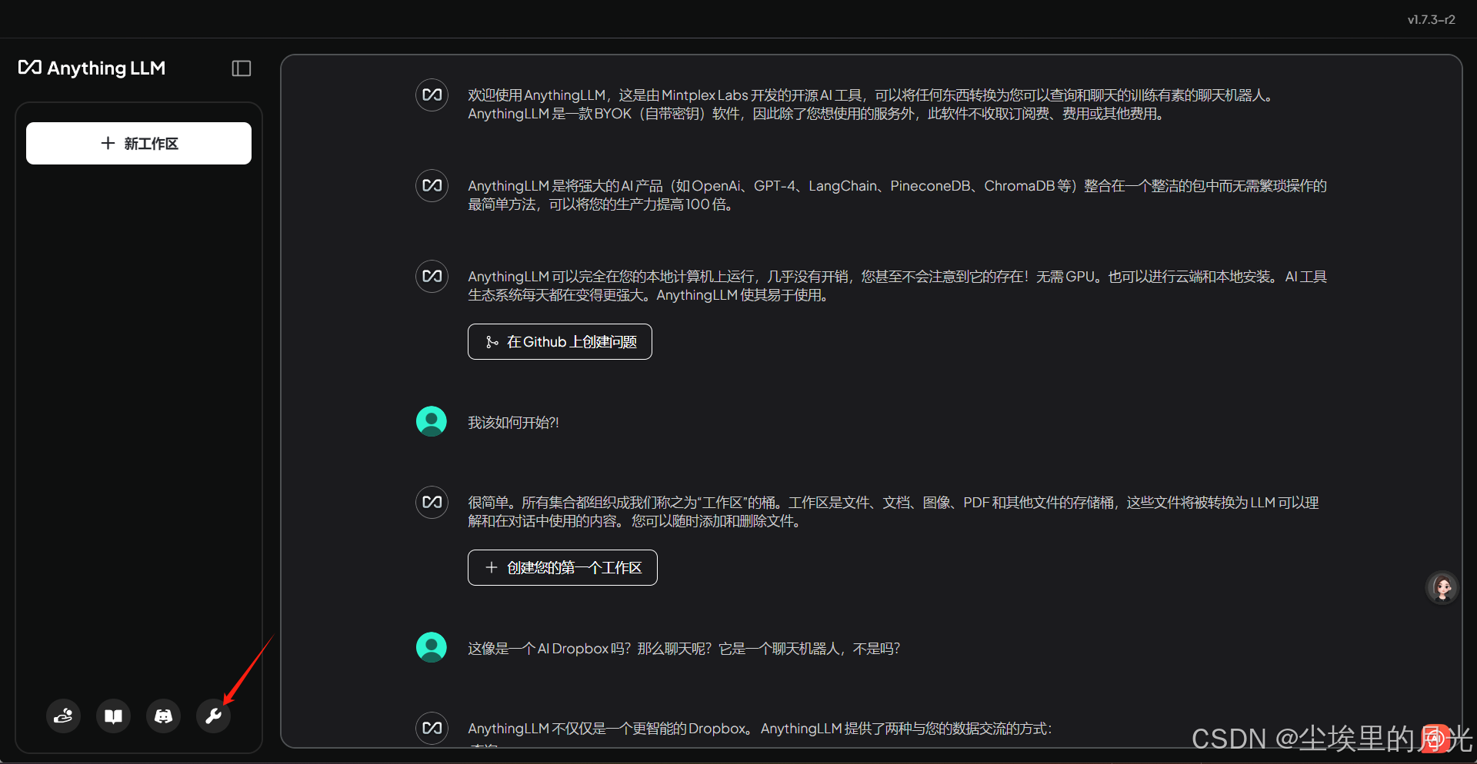1477x764 pixels.
Task: Click the bot avatar beside 本地计算机上运行 message
Action: click(x=432, y=277)
